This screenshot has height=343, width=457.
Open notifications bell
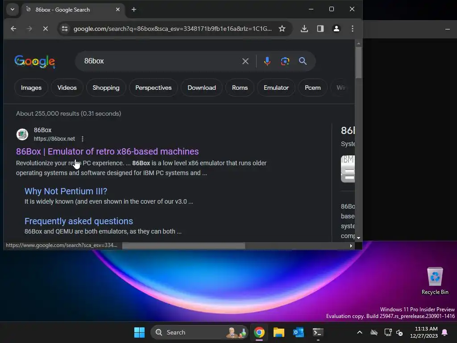pos(445,332)
